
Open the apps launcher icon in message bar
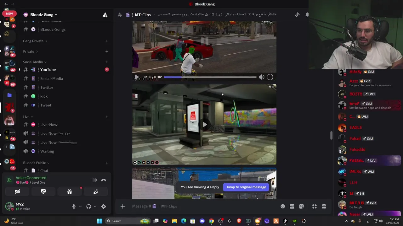click(x=314, y=206)
